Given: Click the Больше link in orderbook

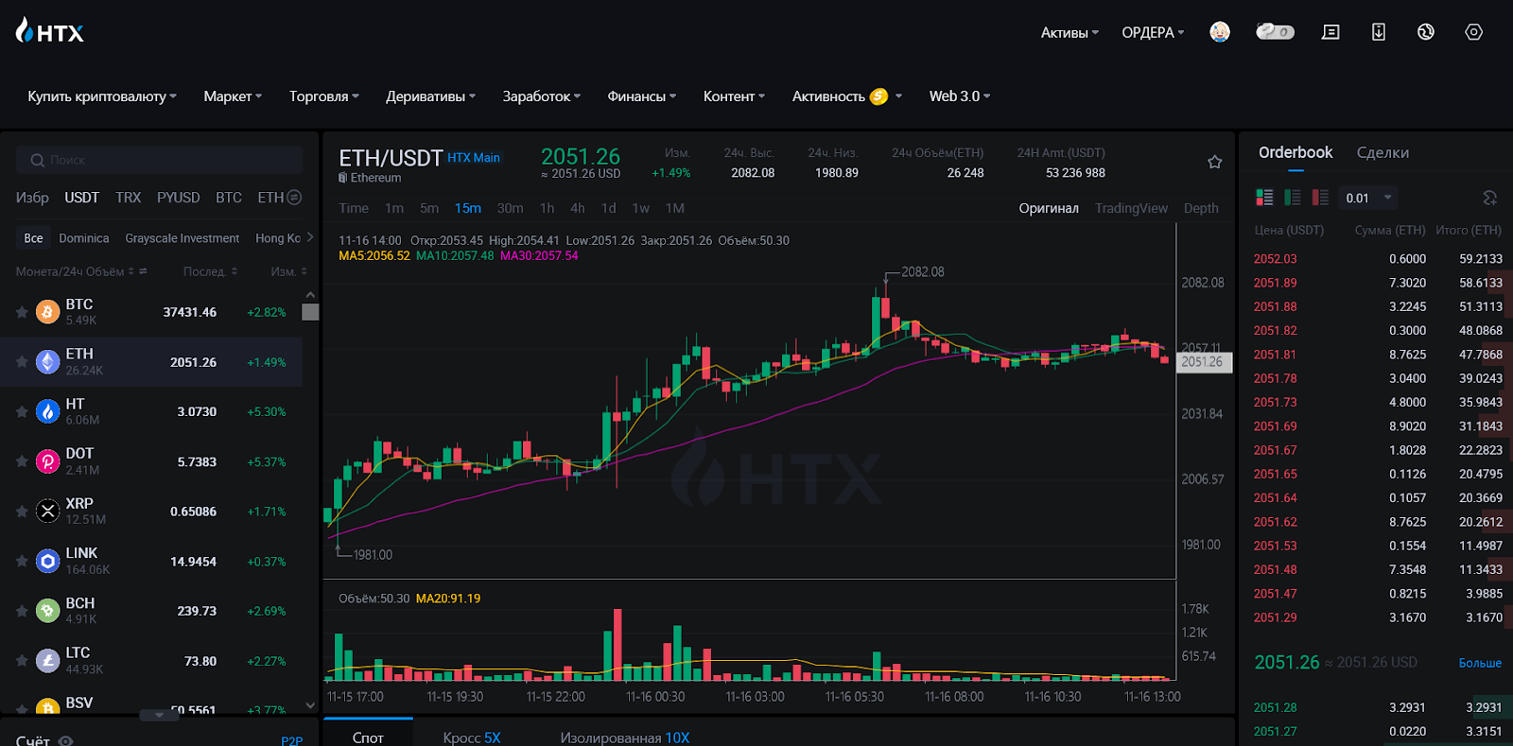Looking at the screenshot, I should [x=1480, y=663].
